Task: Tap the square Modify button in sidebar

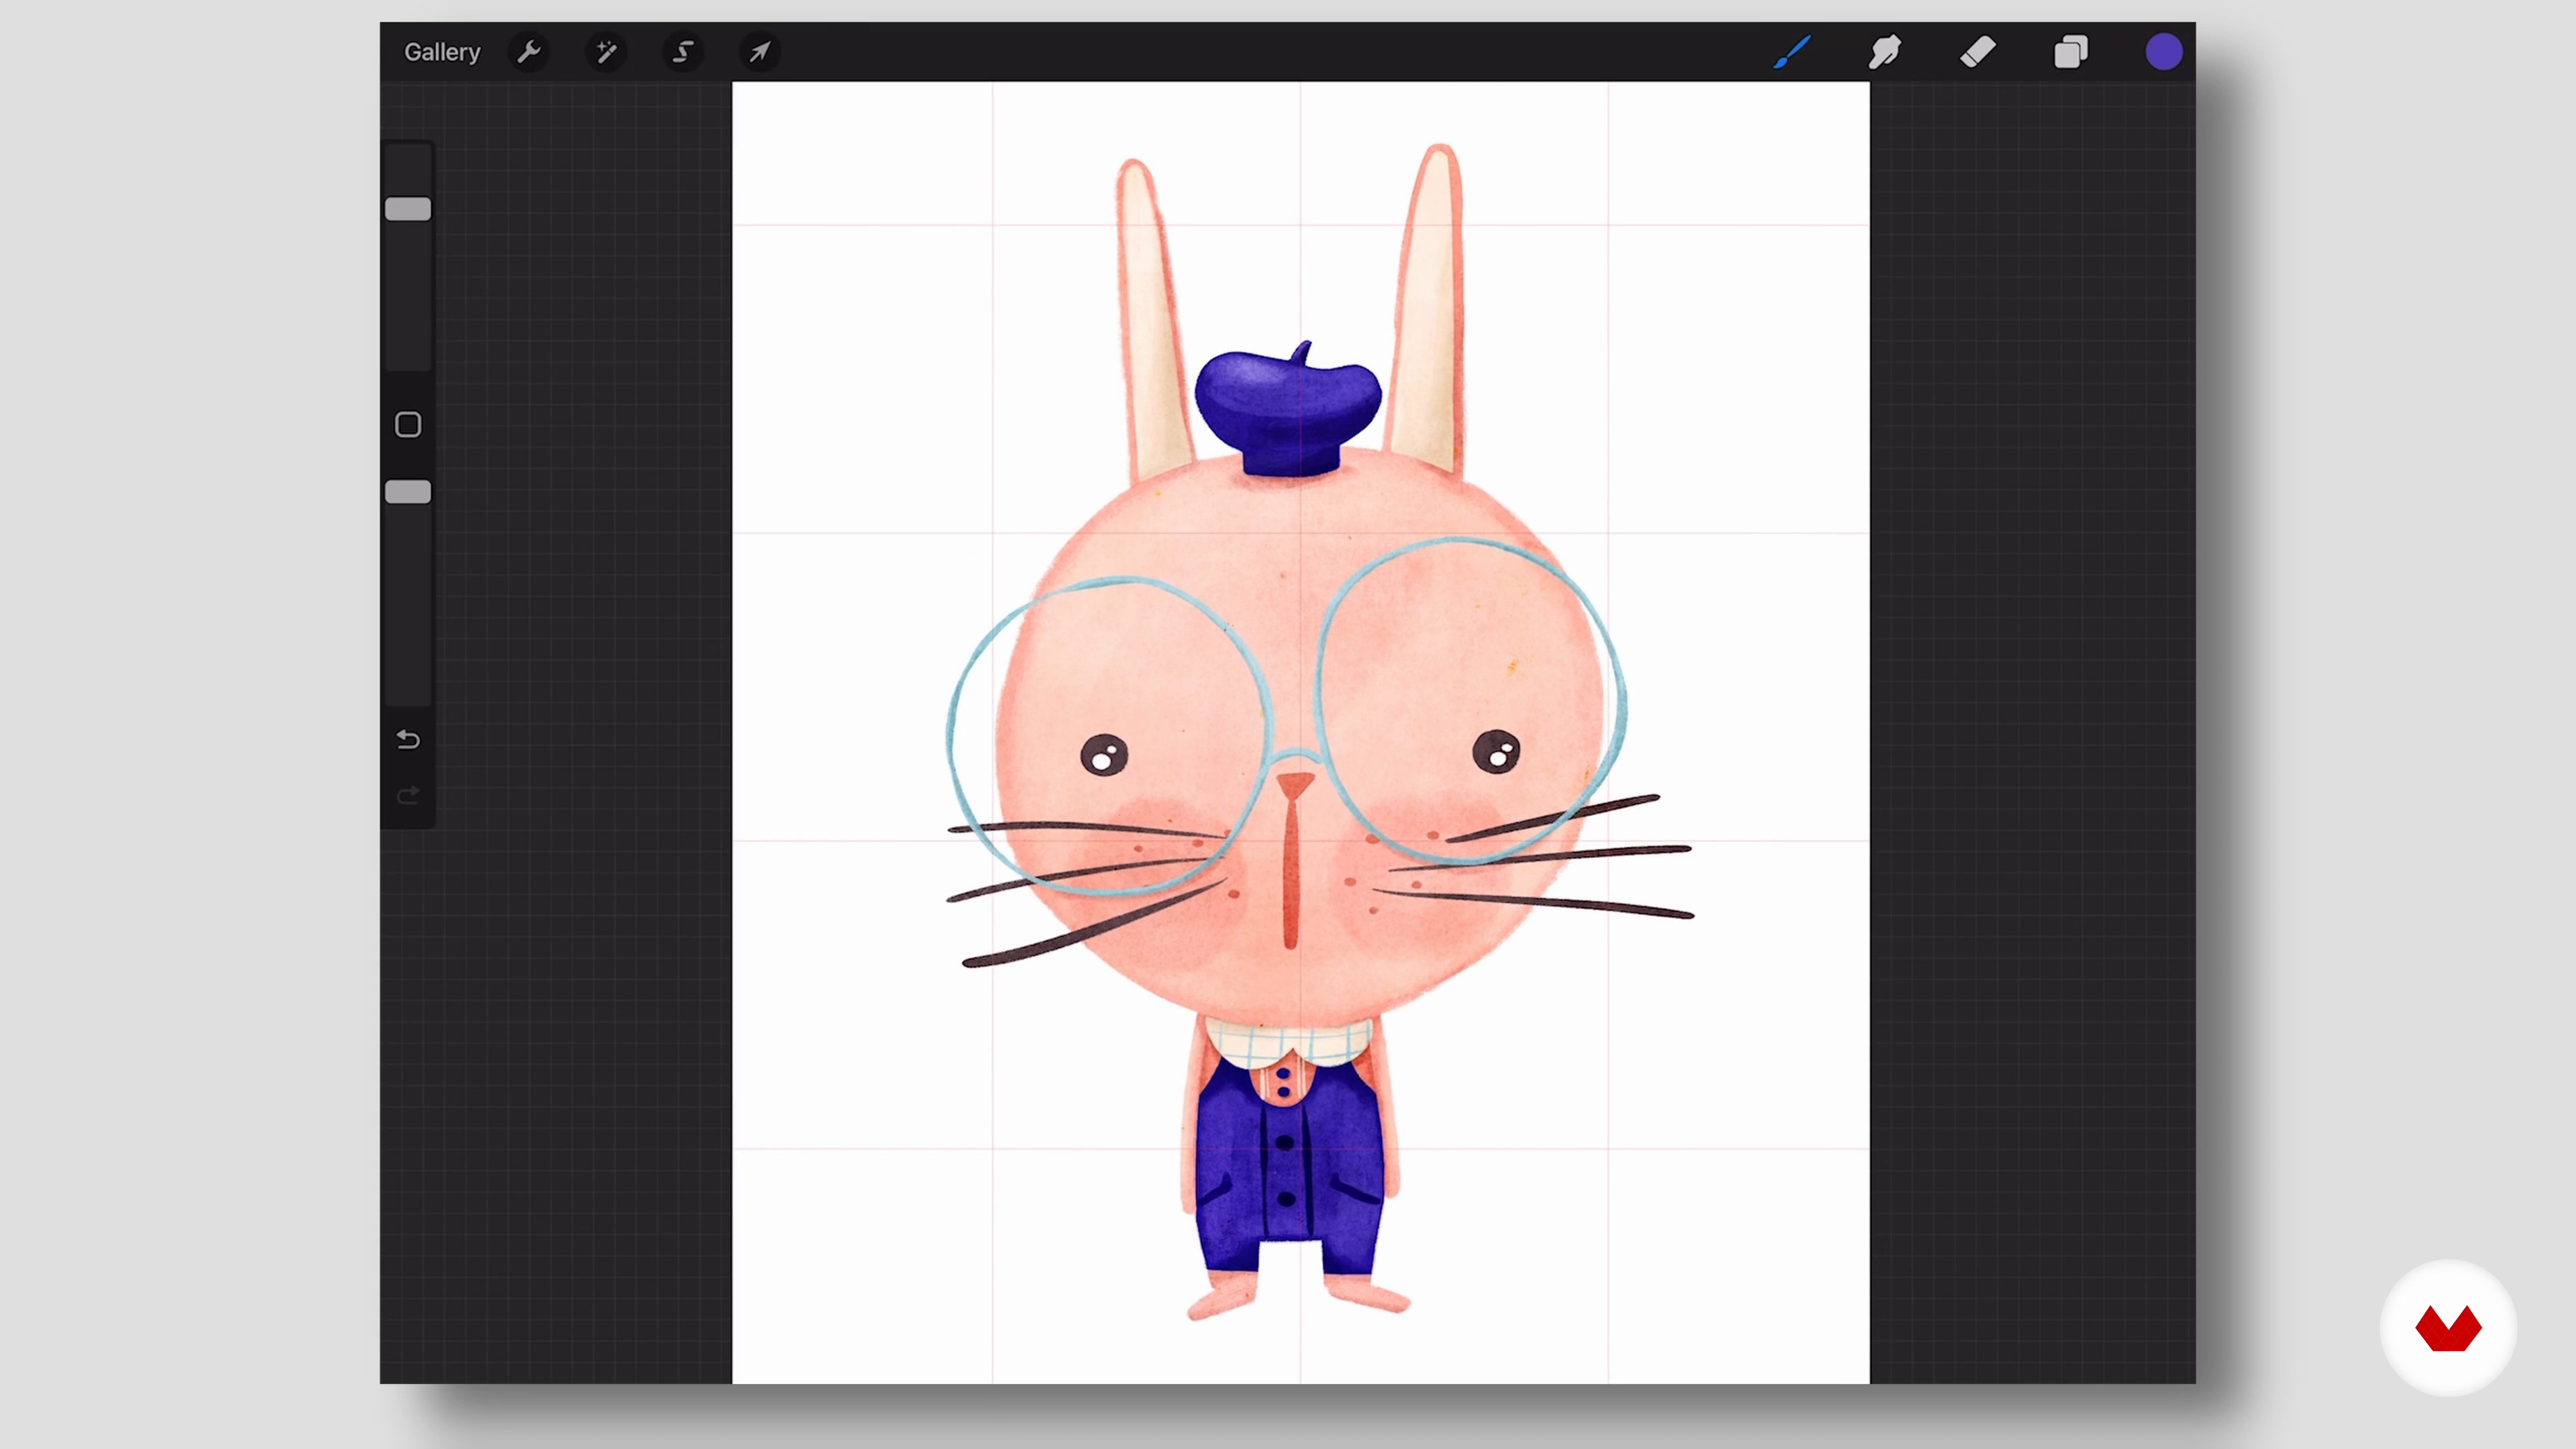Action: click(408, 425)
